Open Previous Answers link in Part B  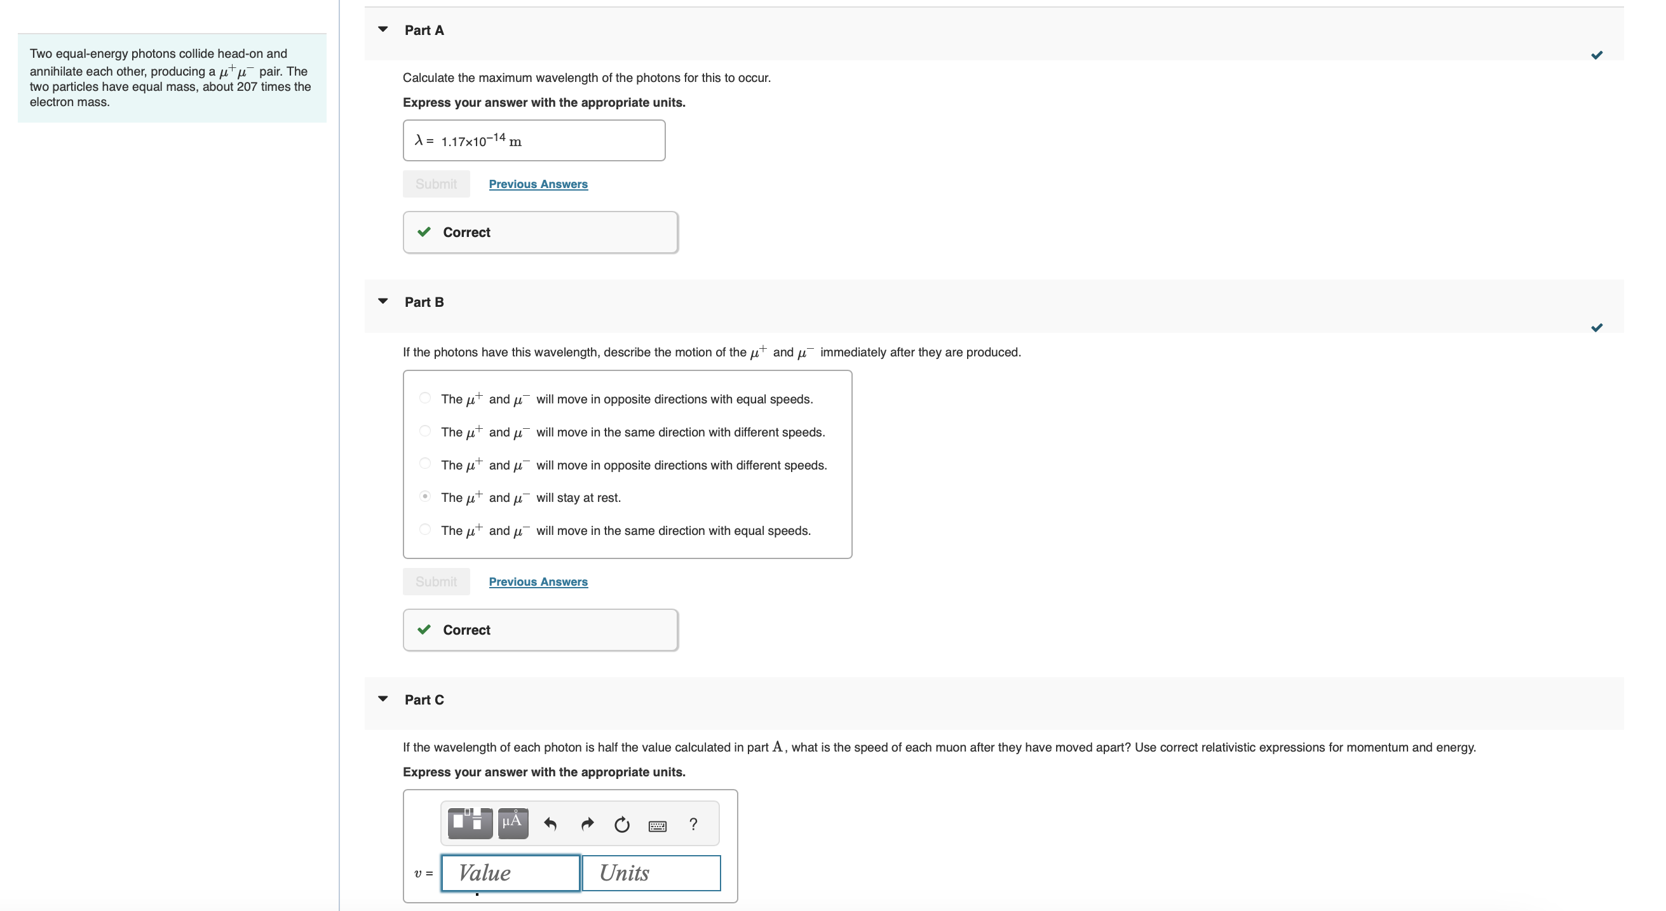[538, 581]
